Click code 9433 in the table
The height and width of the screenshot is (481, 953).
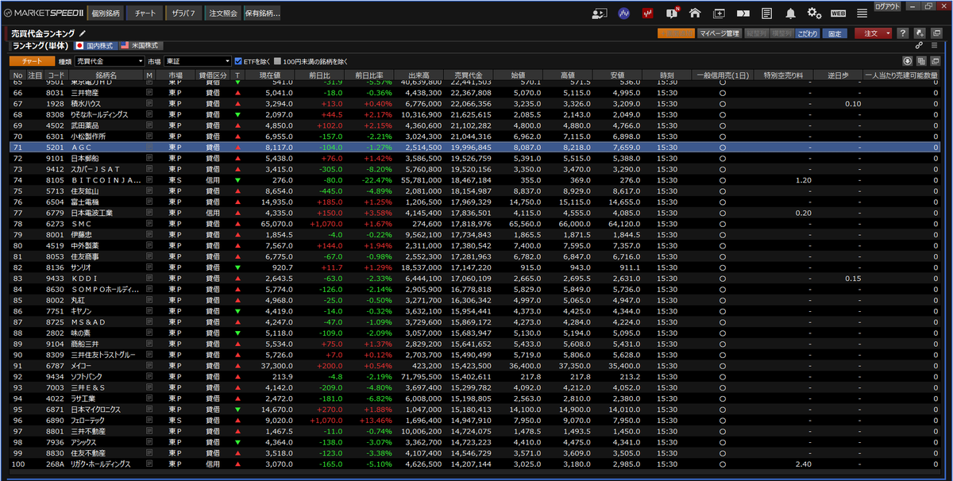(x=55, y=279)
